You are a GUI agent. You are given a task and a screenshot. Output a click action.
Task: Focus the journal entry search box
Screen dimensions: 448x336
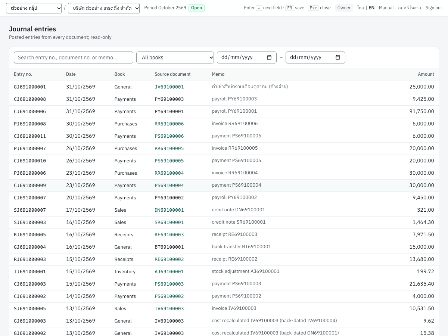pos(74,57)
